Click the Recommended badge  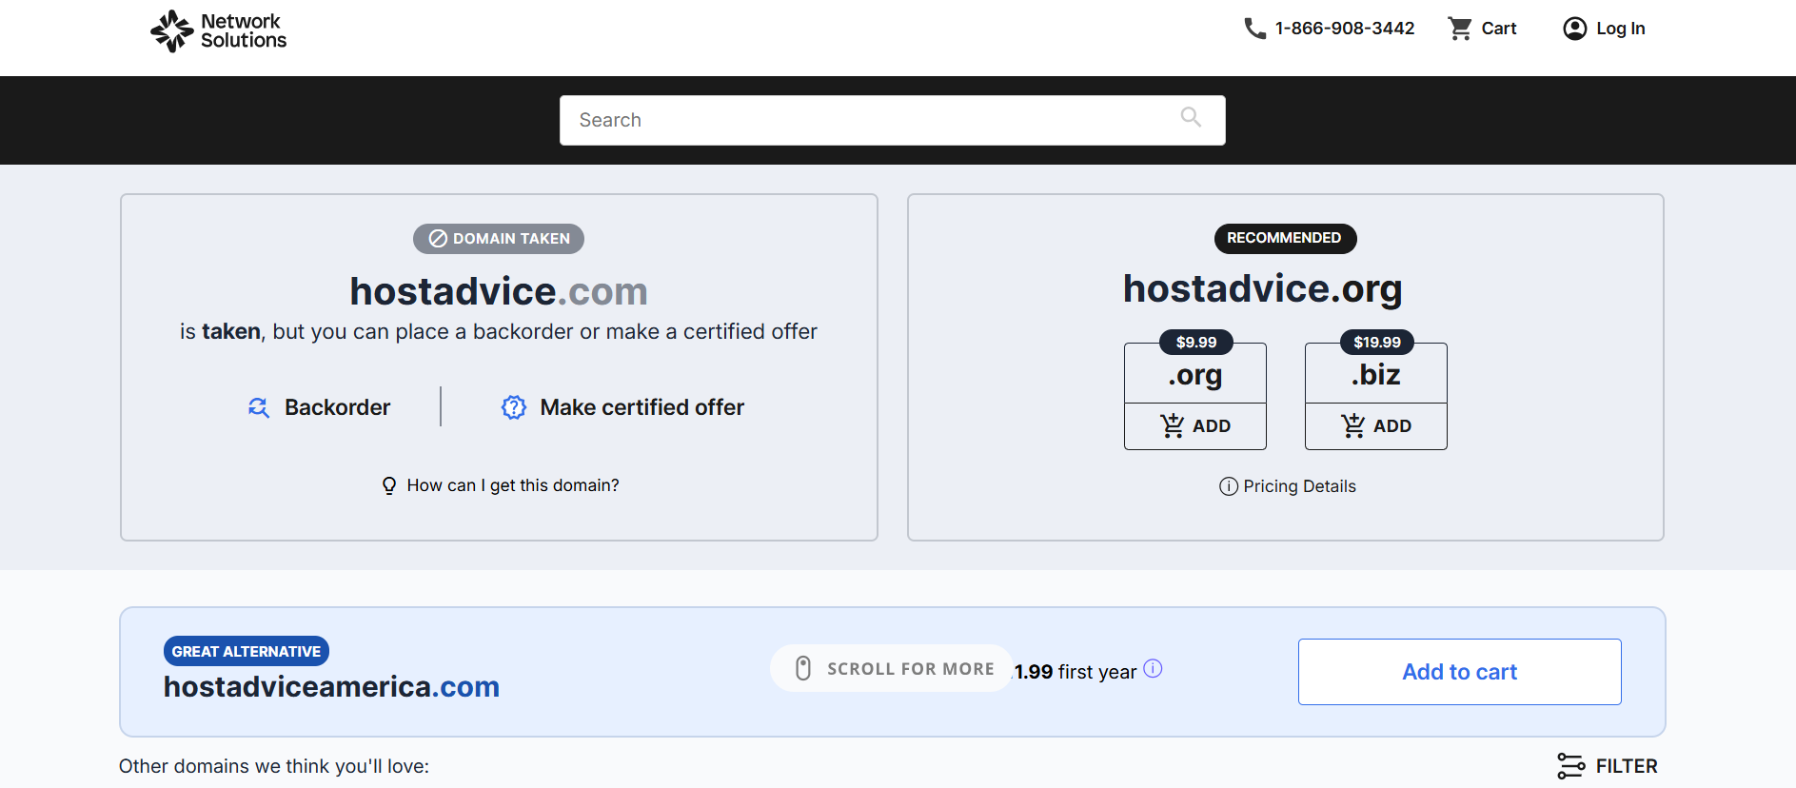tap(1285, 238)
